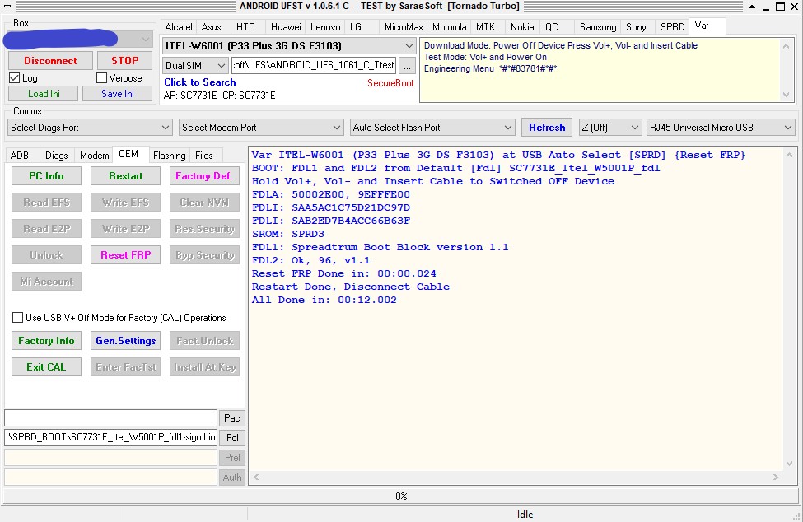Click the Pac file browse button
Screen dimensions: 803x522
click(232, 418)
